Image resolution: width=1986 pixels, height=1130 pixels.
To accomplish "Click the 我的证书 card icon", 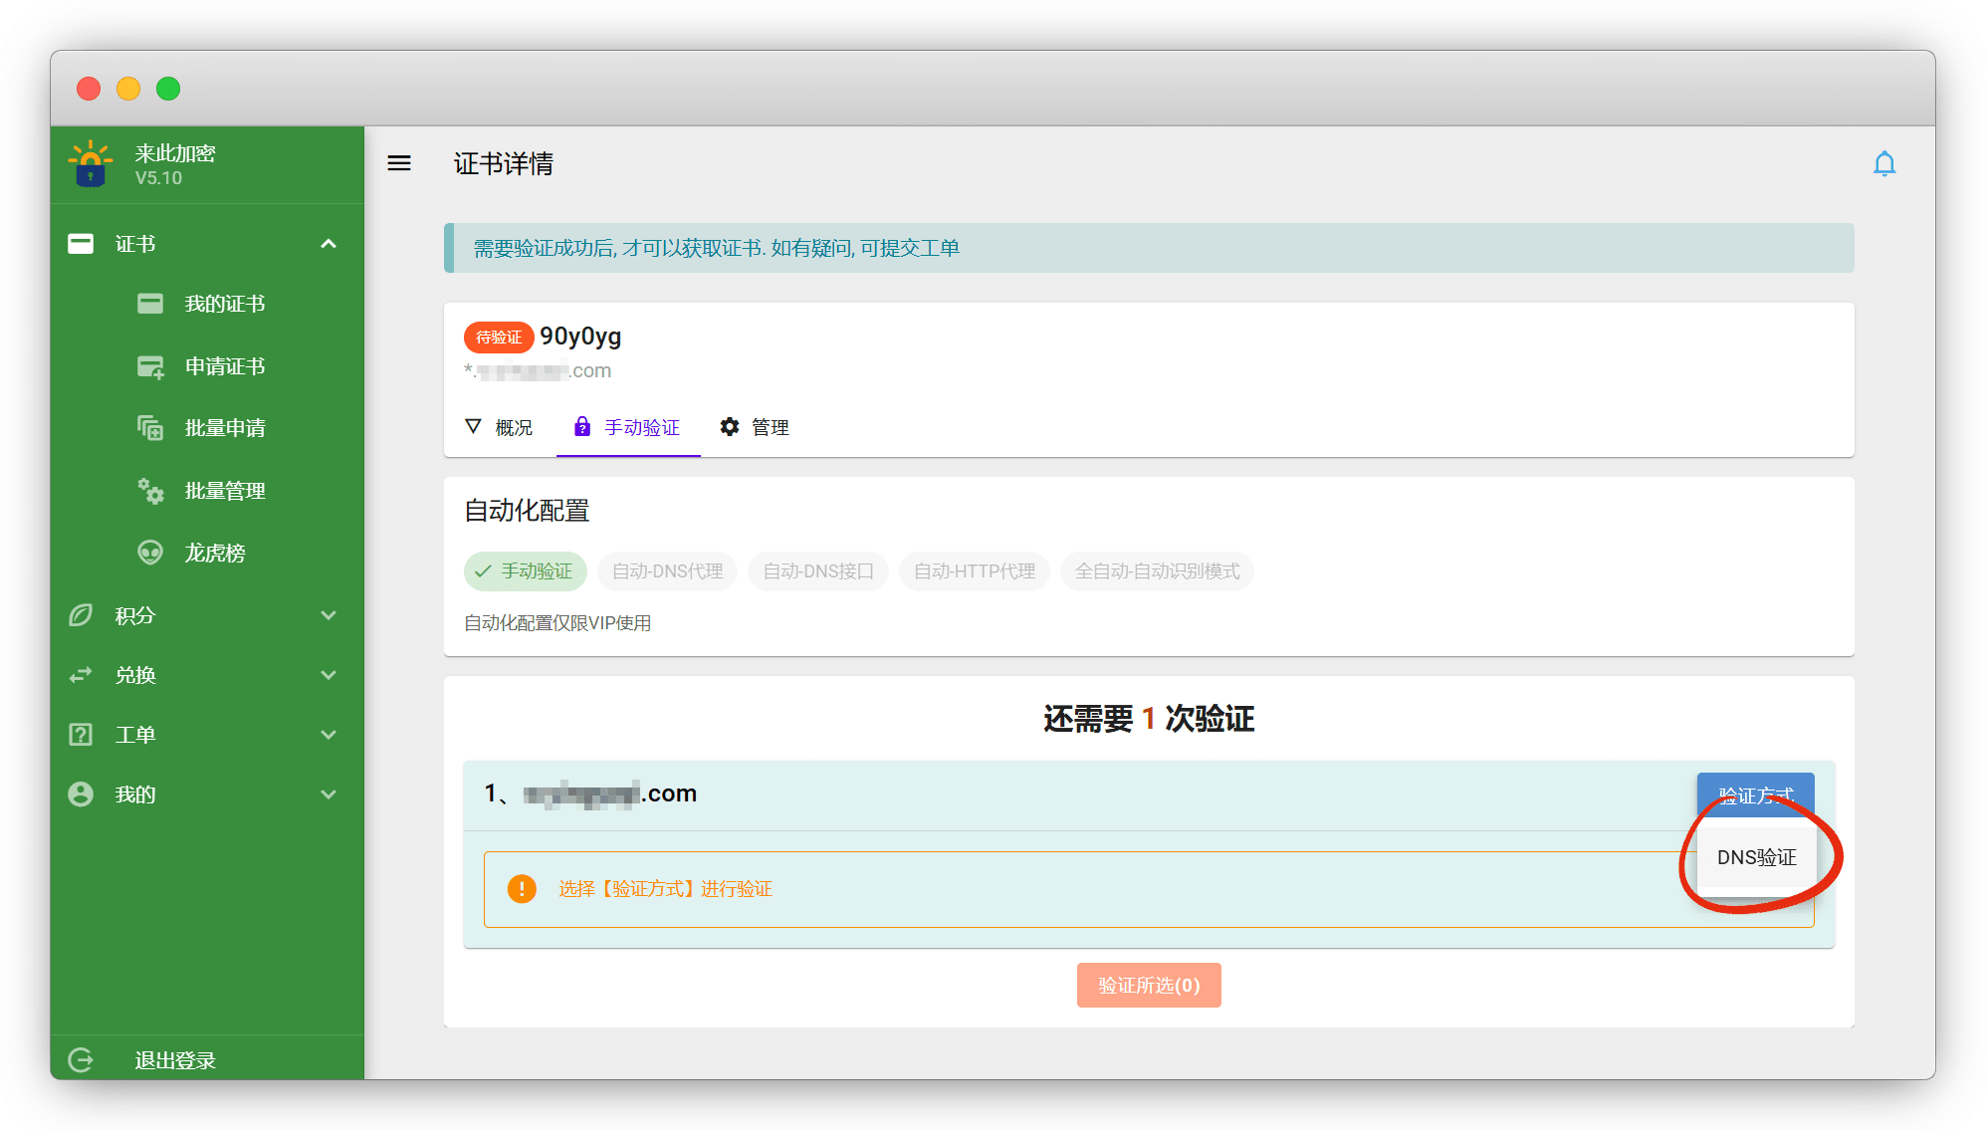I will (150, 304).
